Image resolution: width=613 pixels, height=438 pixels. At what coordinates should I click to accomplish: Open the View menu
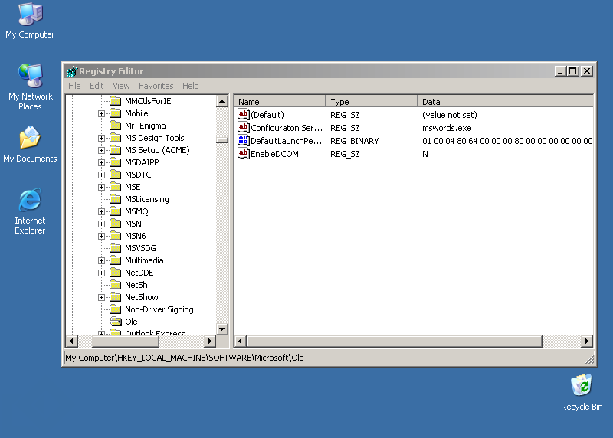[x=121, y=86]
